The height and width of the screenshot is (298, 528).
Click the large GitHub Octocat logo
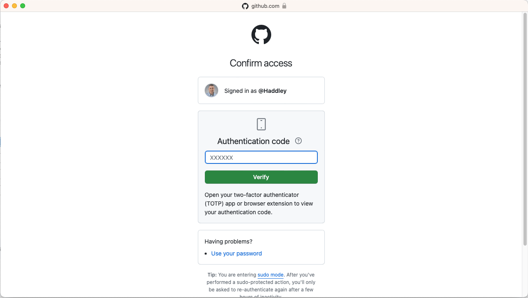click(261, 35)
